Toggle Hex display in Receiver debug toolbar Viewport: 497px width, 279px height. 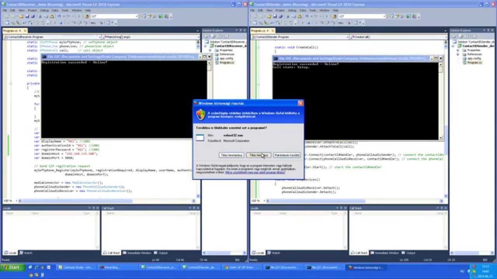(x=93, y=23)
